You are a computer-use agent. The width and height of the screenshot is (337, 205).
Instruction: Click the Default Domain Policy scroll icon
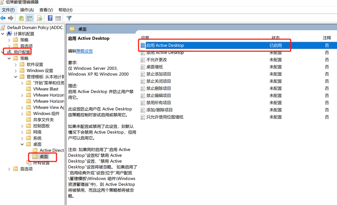point(3,28)
